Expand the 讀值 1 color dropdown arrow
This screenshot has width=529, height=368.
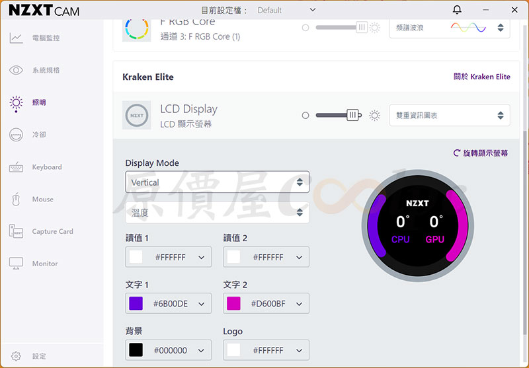point(202,258)
